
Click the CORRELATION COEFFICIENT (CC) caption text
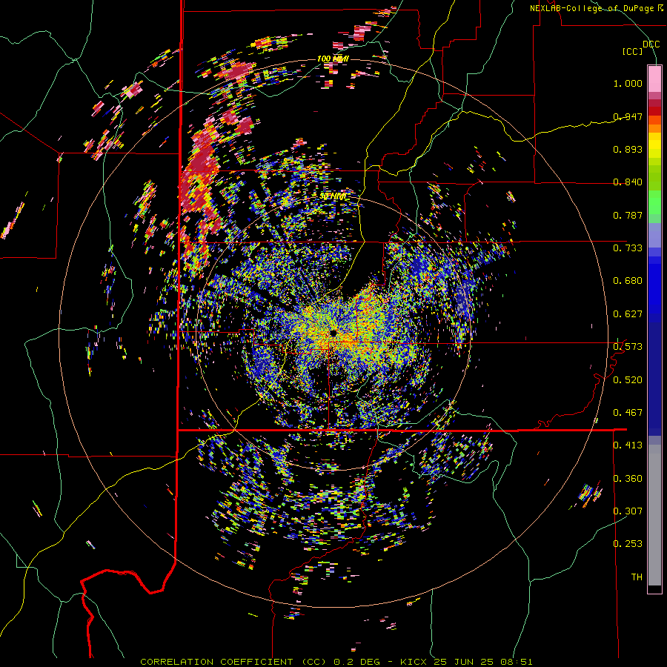pyautogui.click(x=233, y=662)
